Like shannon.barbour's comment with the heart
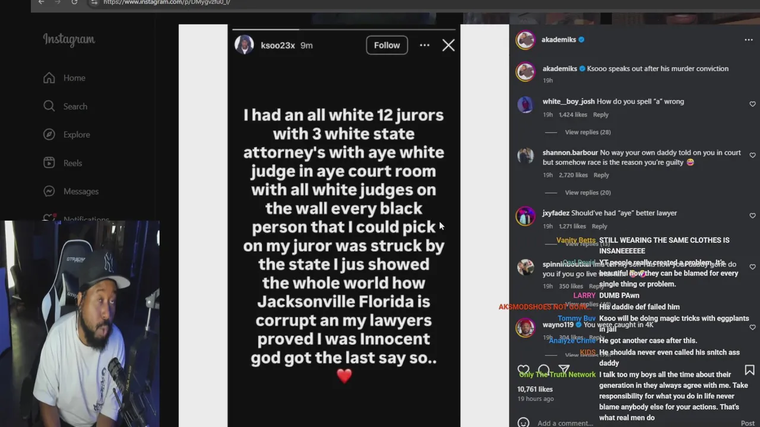This screenshot has height=427, width=760. click(752, 155)
